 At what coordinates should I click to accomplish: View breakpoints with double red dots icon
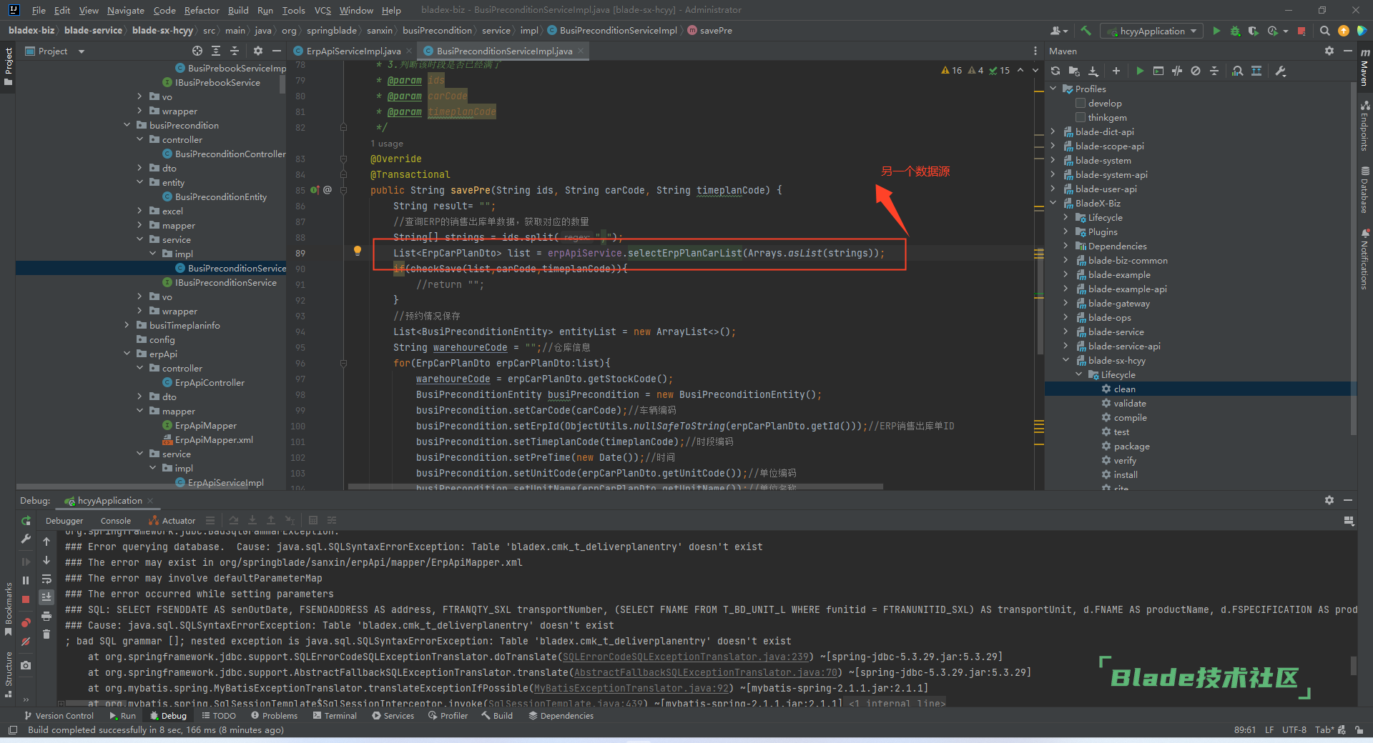pos(26,623)
